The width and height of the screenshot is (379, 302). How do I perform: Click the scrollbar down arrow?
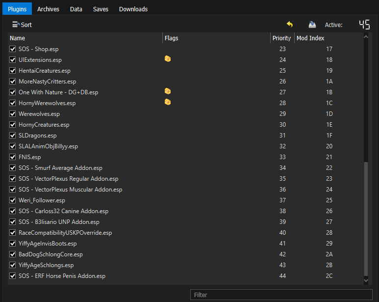click(366, 280)
